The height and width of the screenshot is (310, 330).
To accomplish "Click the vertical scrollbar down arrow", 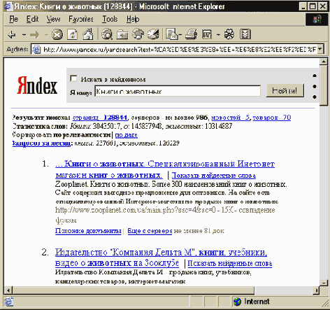I will click(324, 283).
